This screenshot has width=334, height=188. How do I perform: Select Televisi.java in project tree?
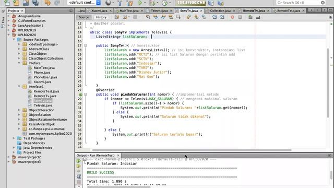tap(43, 105)
